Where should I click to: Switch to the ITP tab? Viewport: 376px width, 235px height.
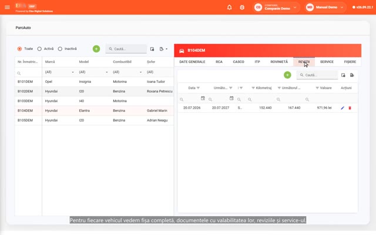click(257, 62)
